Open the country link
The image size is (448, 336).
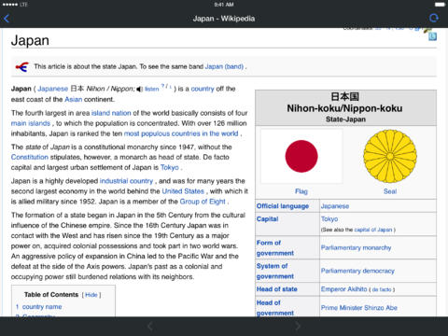tap(203, 89)
